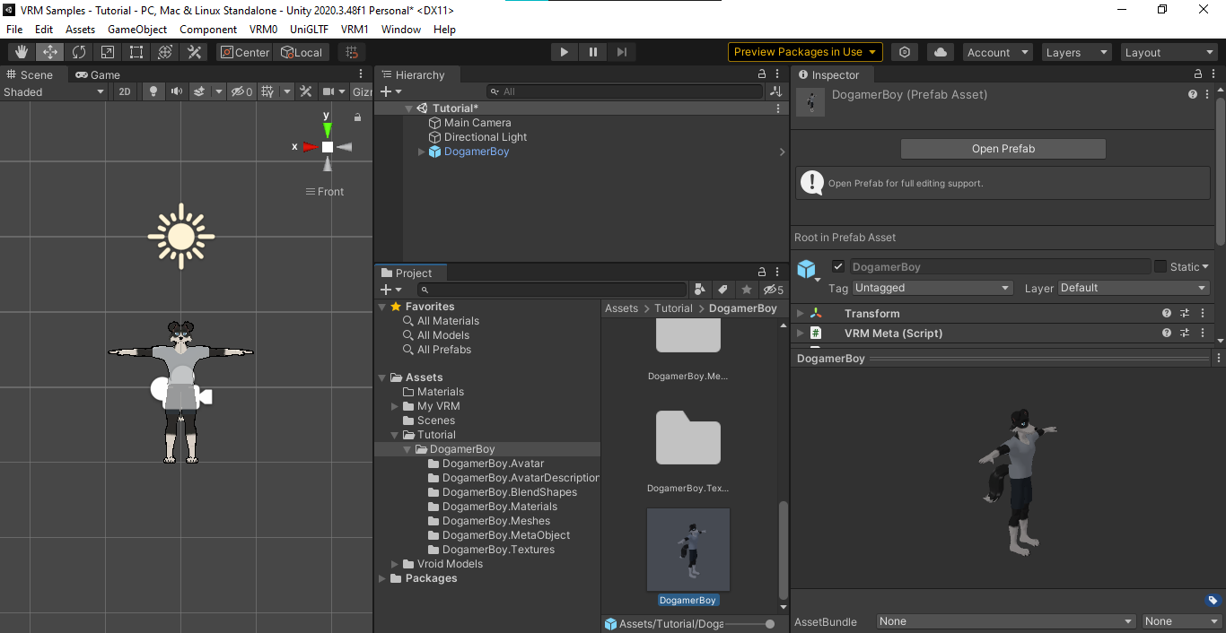
Task: Open the Account dropdown
Action: tap(997, 53)
